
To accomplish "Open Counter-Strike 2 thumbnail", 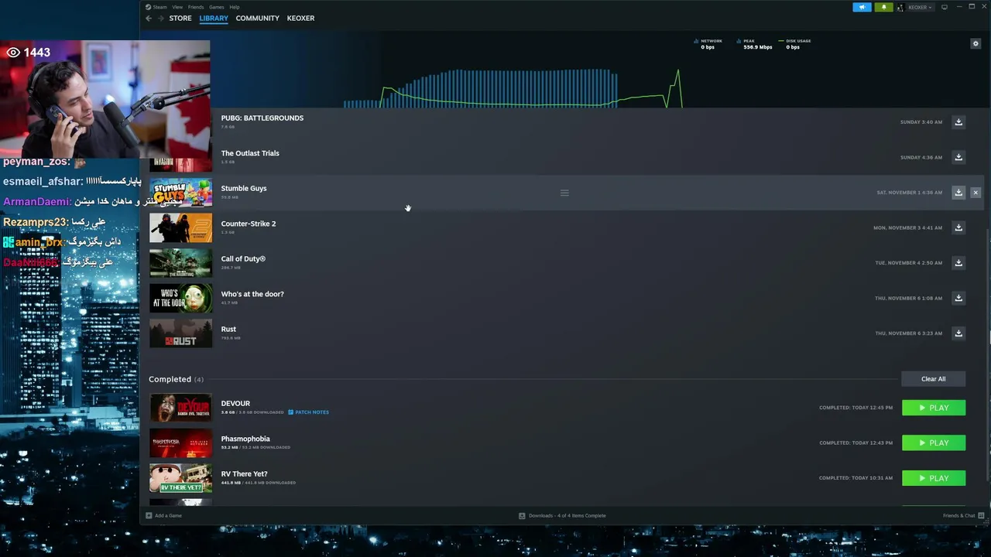I will (180, 228).
